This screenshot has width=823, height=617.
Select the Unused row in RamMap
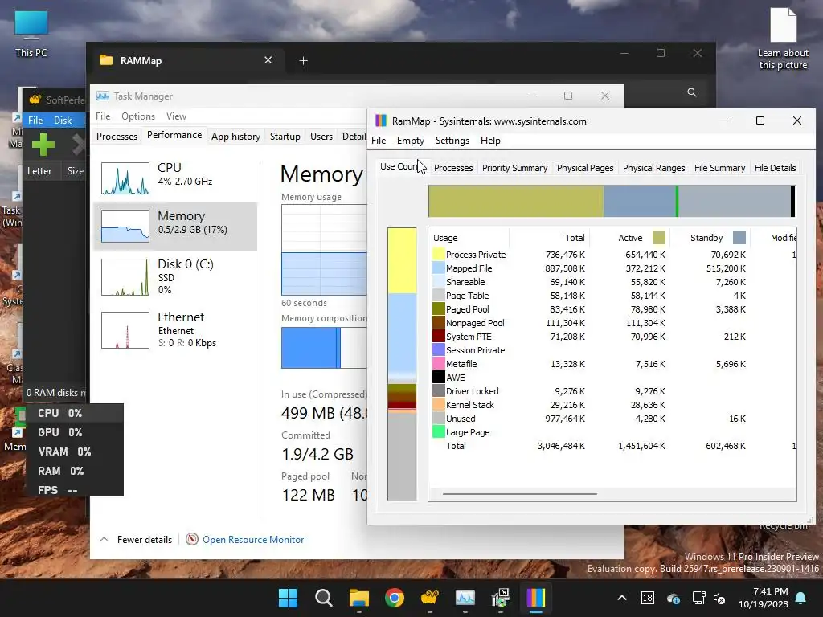click(x=612, y=418)
